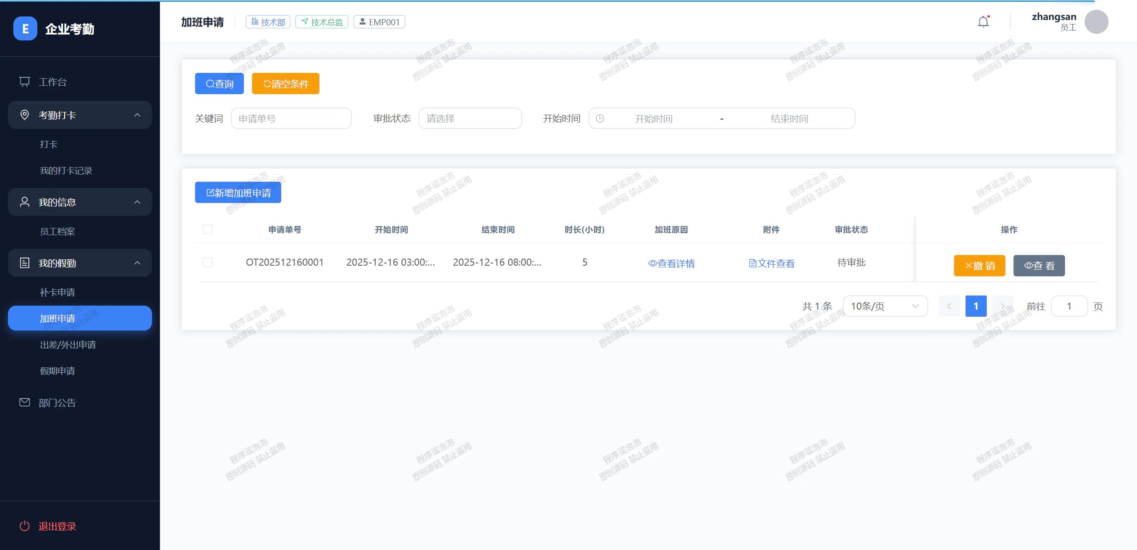Click the 时长(小时) column header

coord(585,230)
